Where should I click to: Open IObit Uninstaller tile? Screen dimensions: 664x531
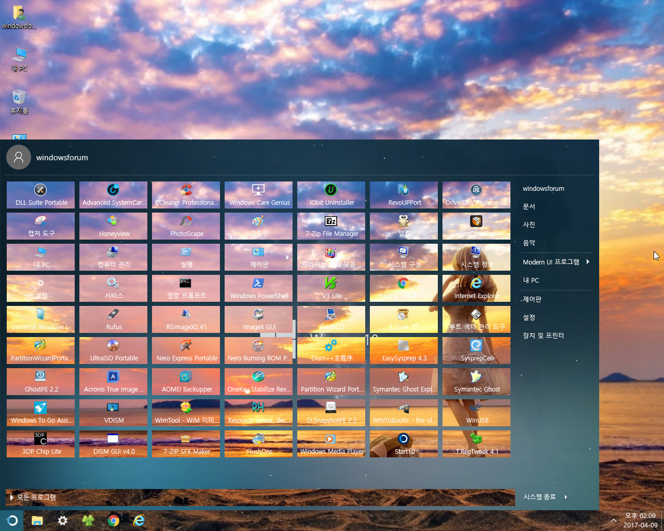(x=331, y=195)
